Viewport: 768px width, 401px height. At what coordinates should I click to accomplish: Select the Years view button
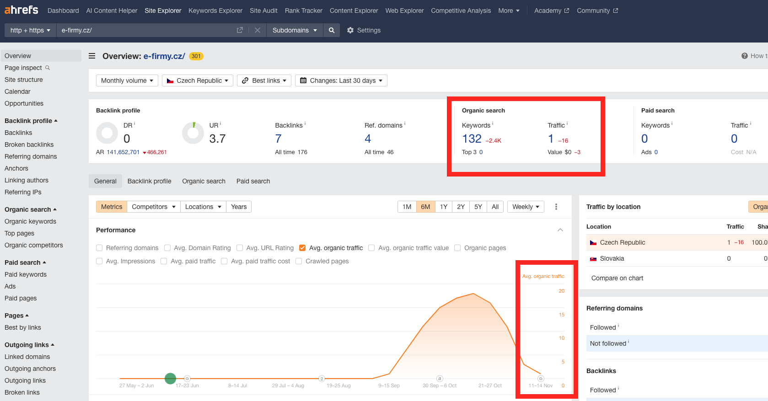coord(239,207)
